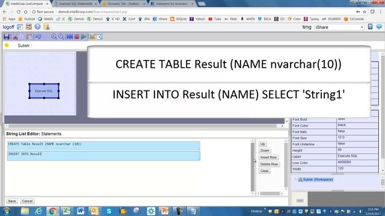This screenshot has width=385, height=216.
Task: Rewind the workflow to the start
Action: (70, 37)
